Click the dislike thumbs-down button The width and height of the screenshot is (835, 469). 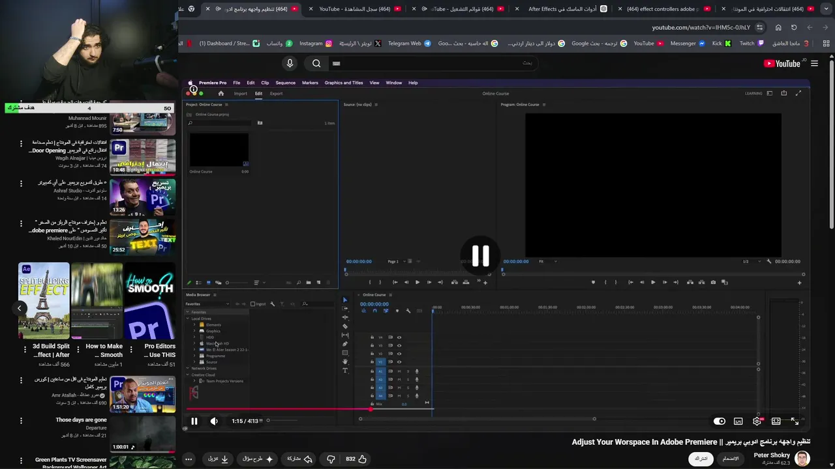click(331, 459)
